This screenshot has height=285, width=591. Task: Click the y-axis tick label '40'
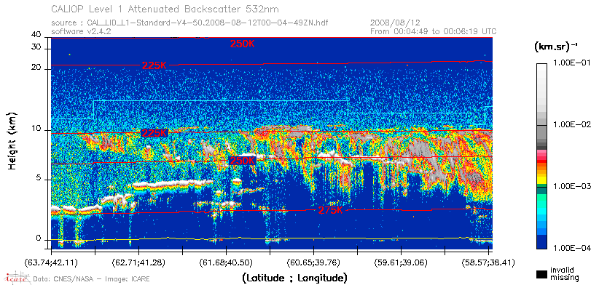pos(36,35)
